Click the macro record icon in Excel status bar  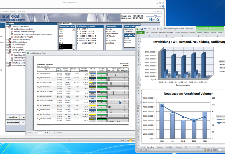145,150
